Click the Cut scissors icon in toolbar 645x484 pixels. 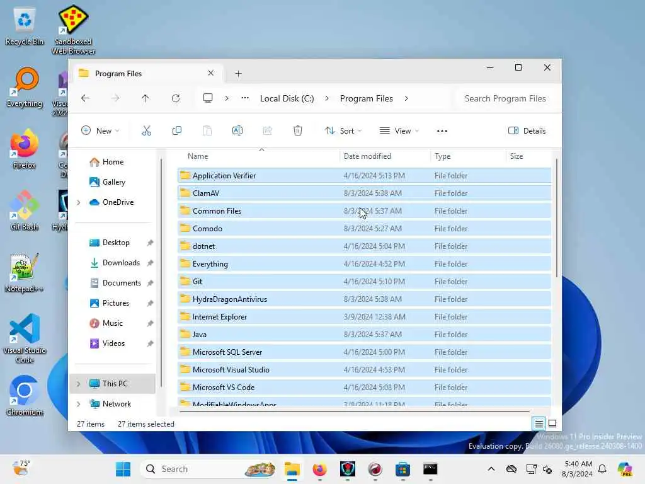pos(146,131)
